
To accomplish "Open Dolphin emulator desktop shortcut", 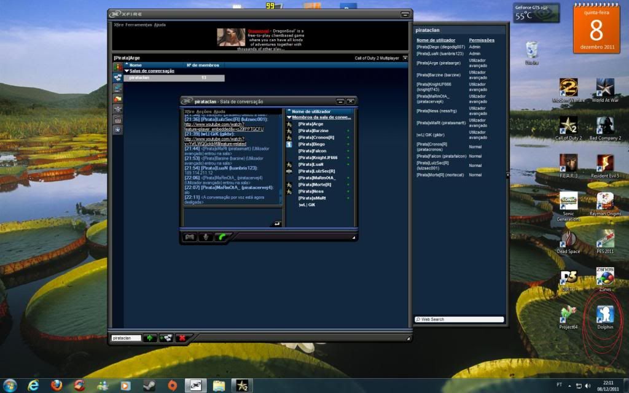I will [x=605, y=317].
